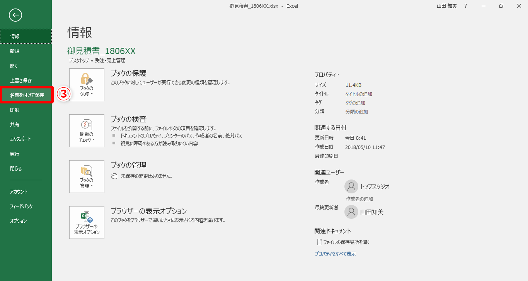This screenshot has width=528, height=281.
Task: Open アカウント settings
Action: [26, 191]
